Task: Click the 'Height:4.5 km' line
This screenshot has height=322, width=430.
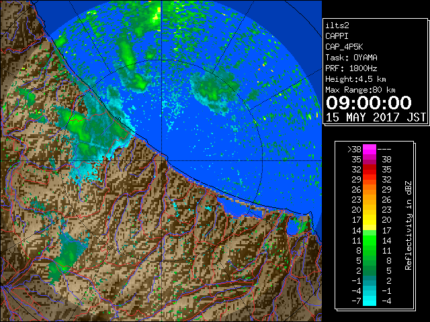Action: click(x=355, y=79)
